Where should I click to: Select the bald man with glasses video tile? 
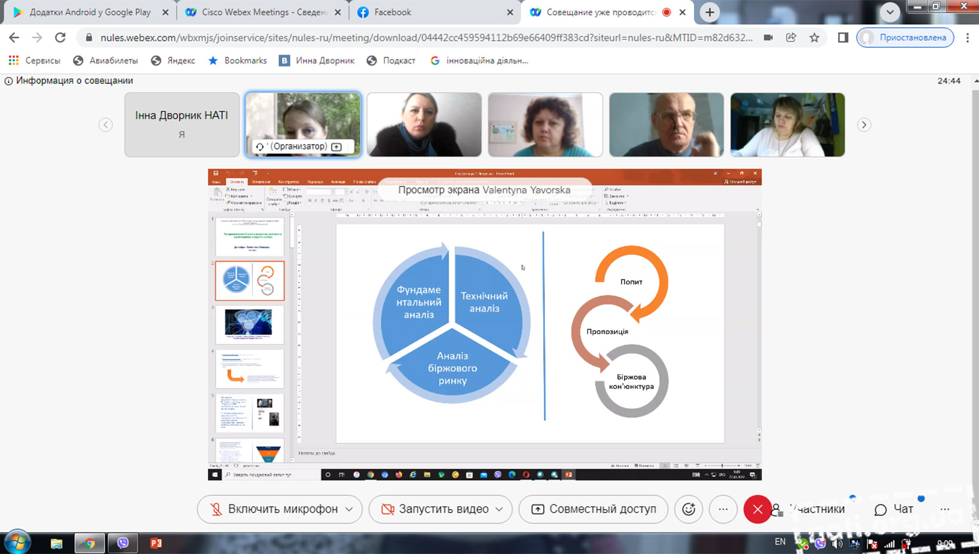[666, 124]
